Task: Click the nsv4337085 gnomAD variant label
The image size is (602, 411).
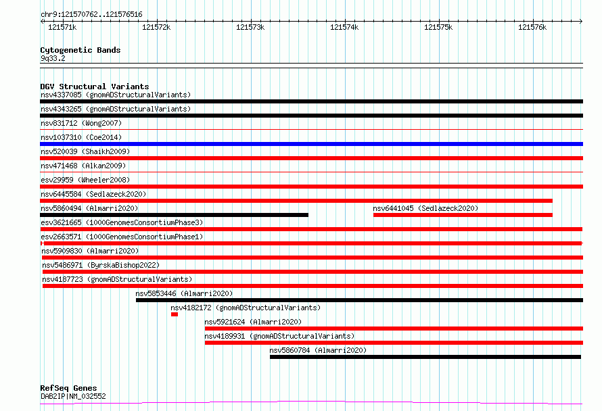Action: (116, 95)
